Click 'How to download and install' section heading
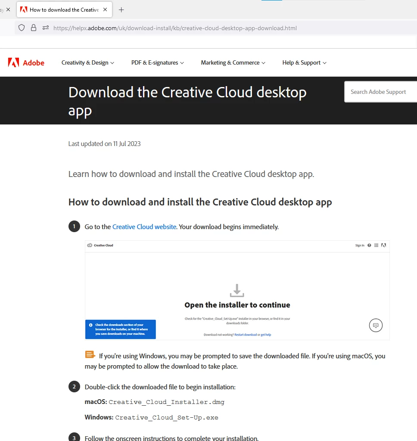Viewport: 417px width, 441px height. 200,202
